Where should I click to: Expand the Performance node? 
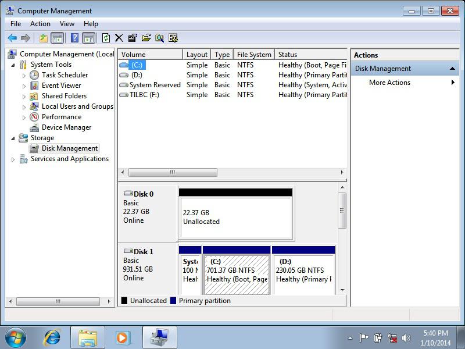click(24, 117)
